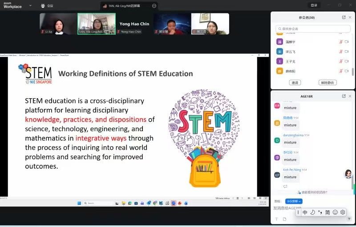
Task: Click the text format icon in chat
Action: click(276, 219)
